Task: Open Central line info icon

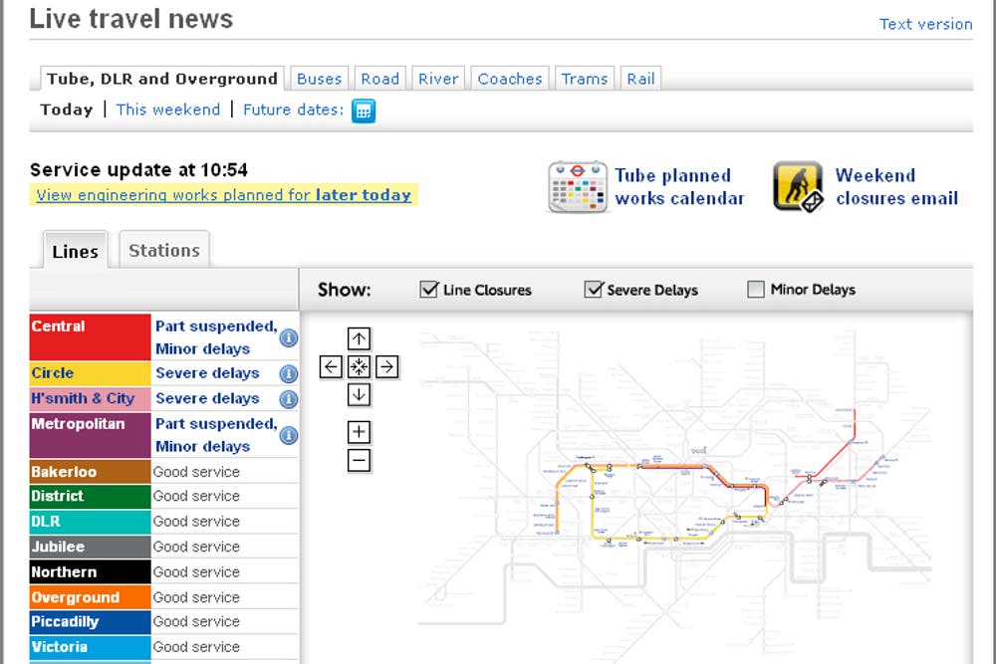Action: 289,337
